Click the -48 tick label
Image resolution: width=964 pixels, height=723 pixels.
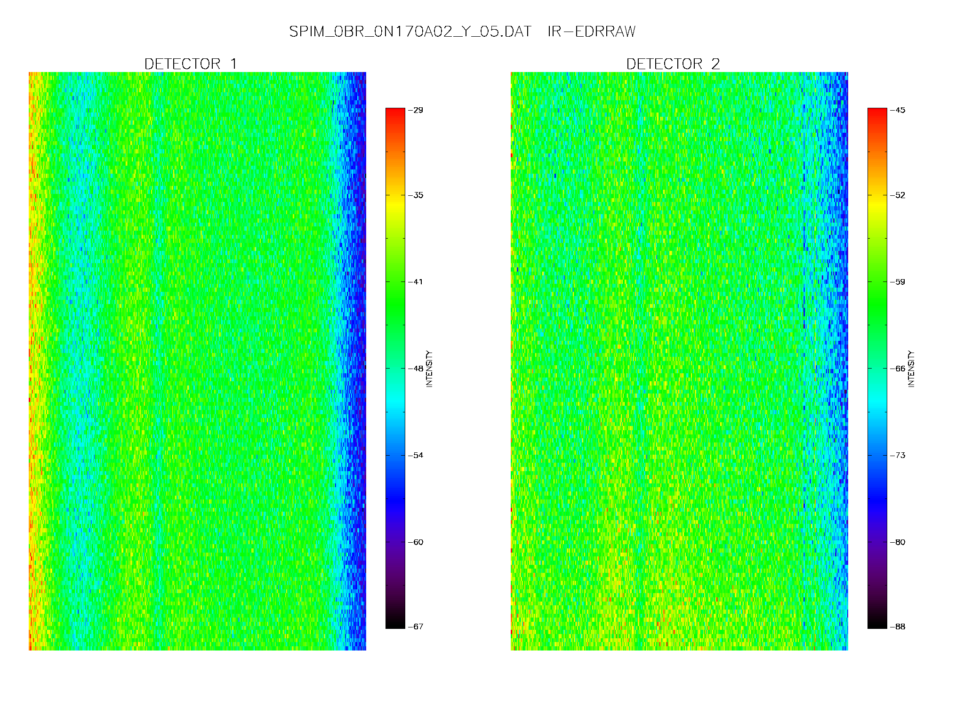(x=416, y=369)
